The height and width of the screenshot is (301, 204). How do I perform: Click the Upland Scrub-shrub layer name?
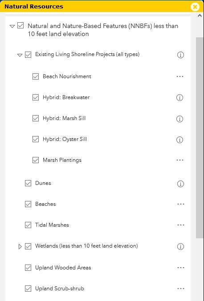[x=60, y=289]
